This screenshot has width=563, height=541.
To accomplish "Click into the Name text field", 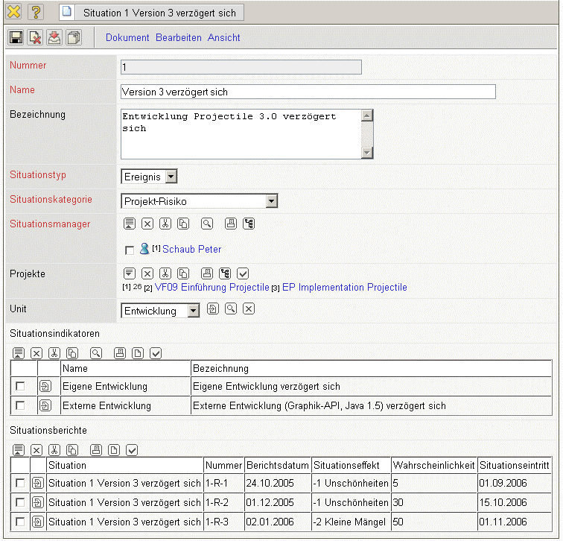I will [308, 92].
